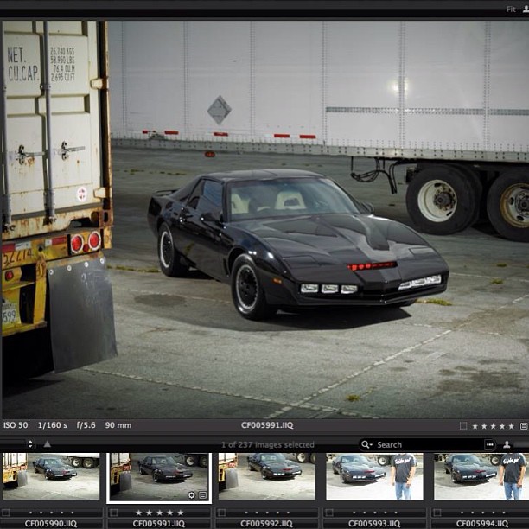
Task: Toggle the color tag box in viewer info bar
Action: pos(463,426)
